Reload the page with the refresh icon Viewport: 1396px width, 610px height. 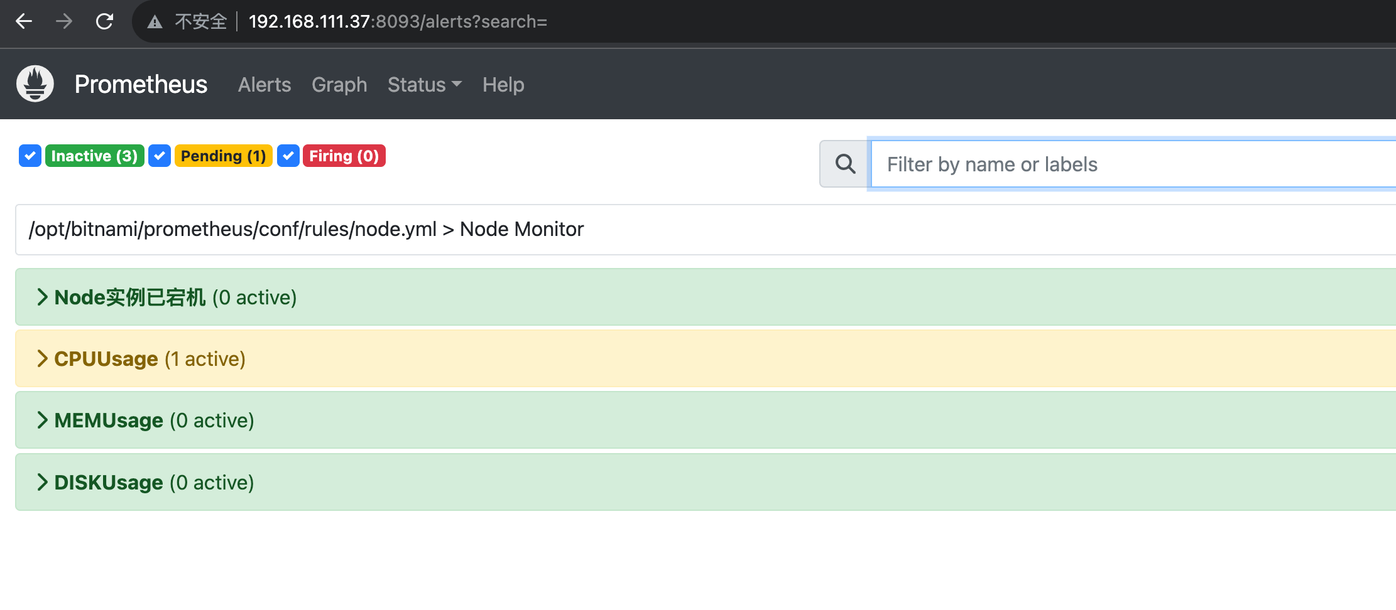[104, 21]
